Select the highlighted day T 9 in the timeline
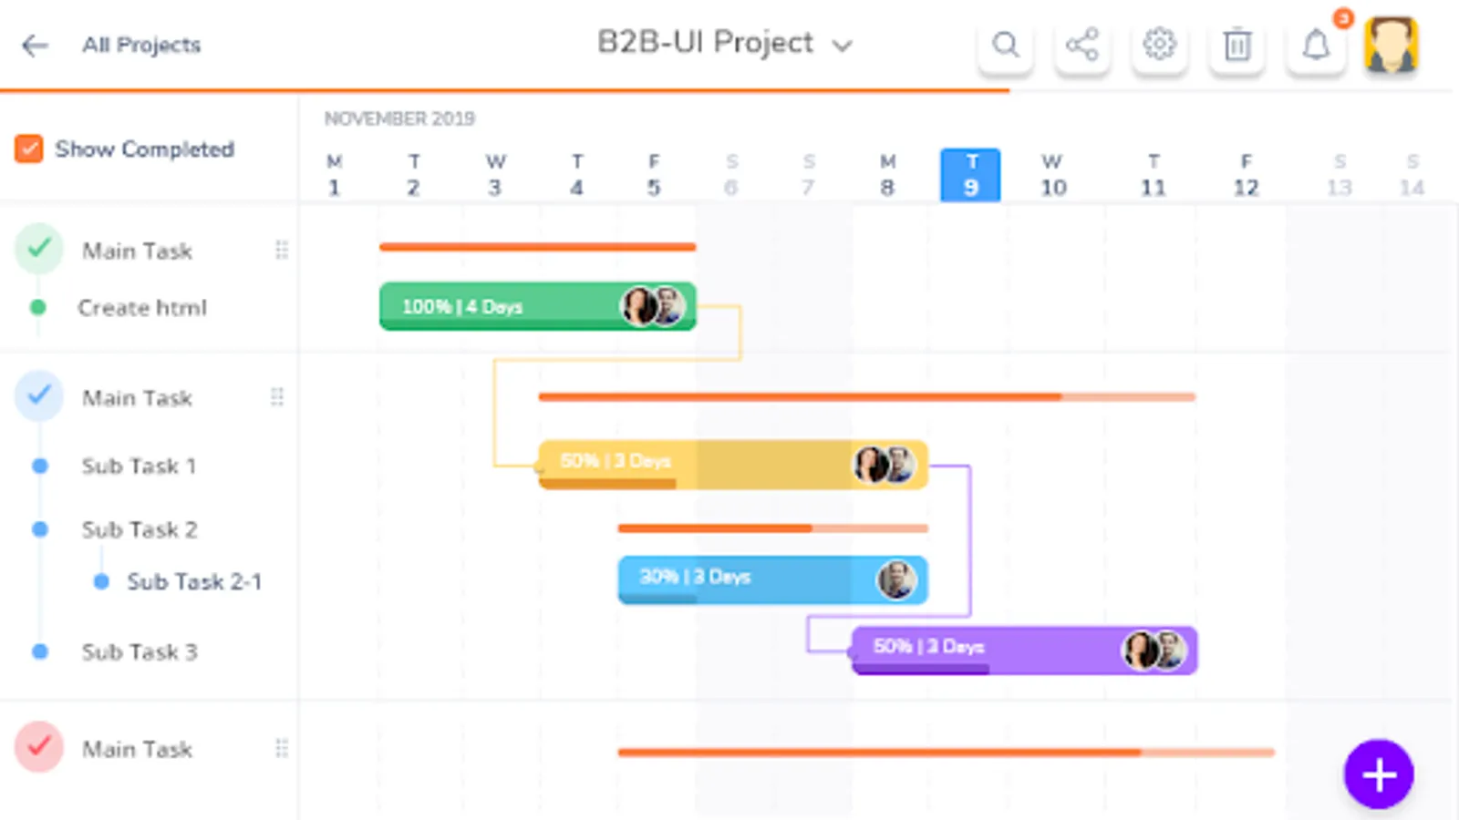The image size is (1459, 820). tap(970, 175)
